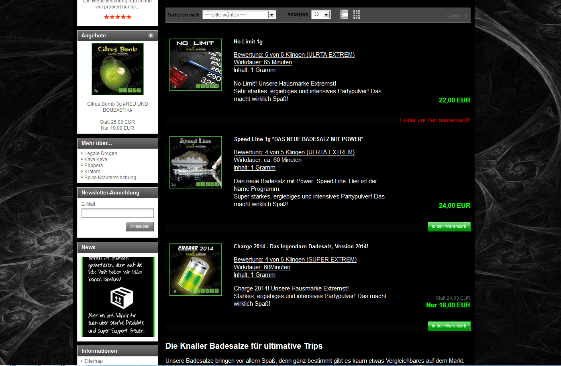561x366 pixels.
Task: Open Charge 2014 product thumbnail
Action: [196, 270]
